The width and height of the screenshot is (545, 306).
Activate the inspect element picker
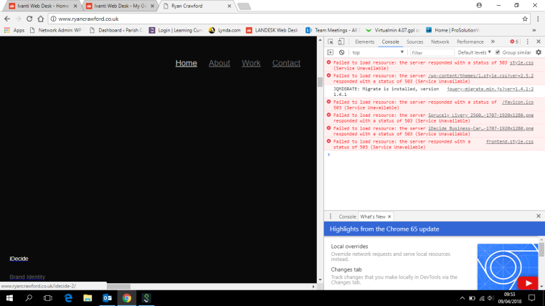click(x=331, y=42)
